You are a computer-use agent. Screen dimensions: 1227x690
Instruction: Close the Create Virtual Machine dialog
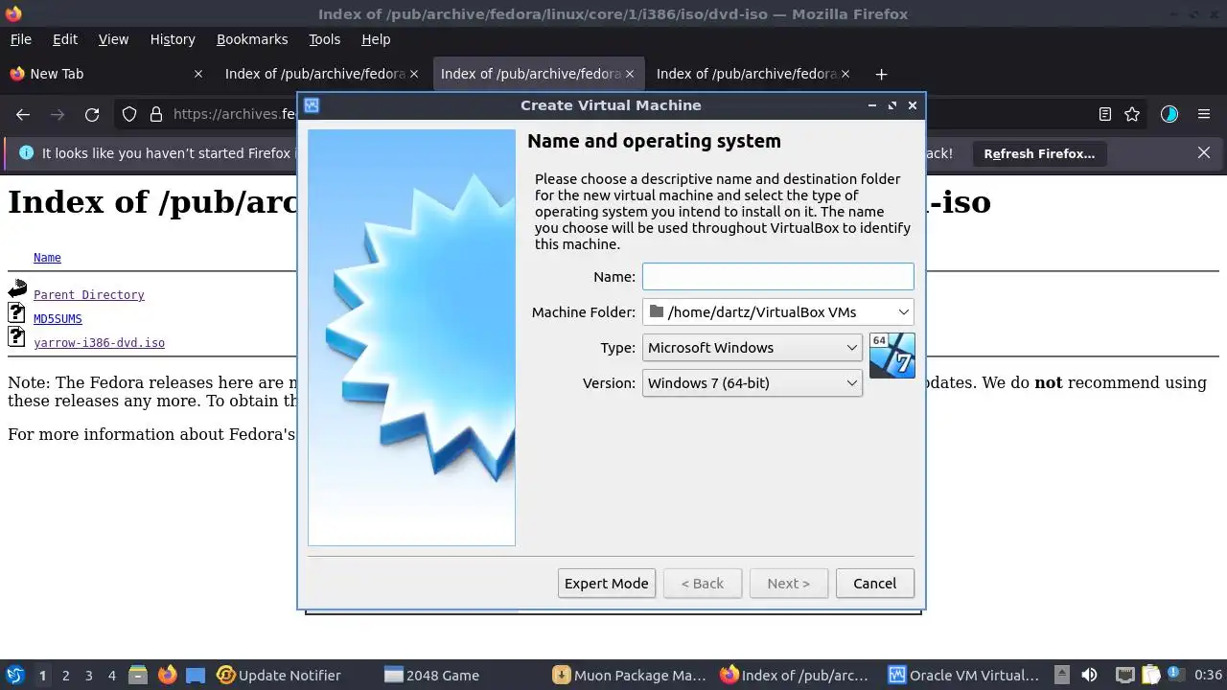point(913,105)
